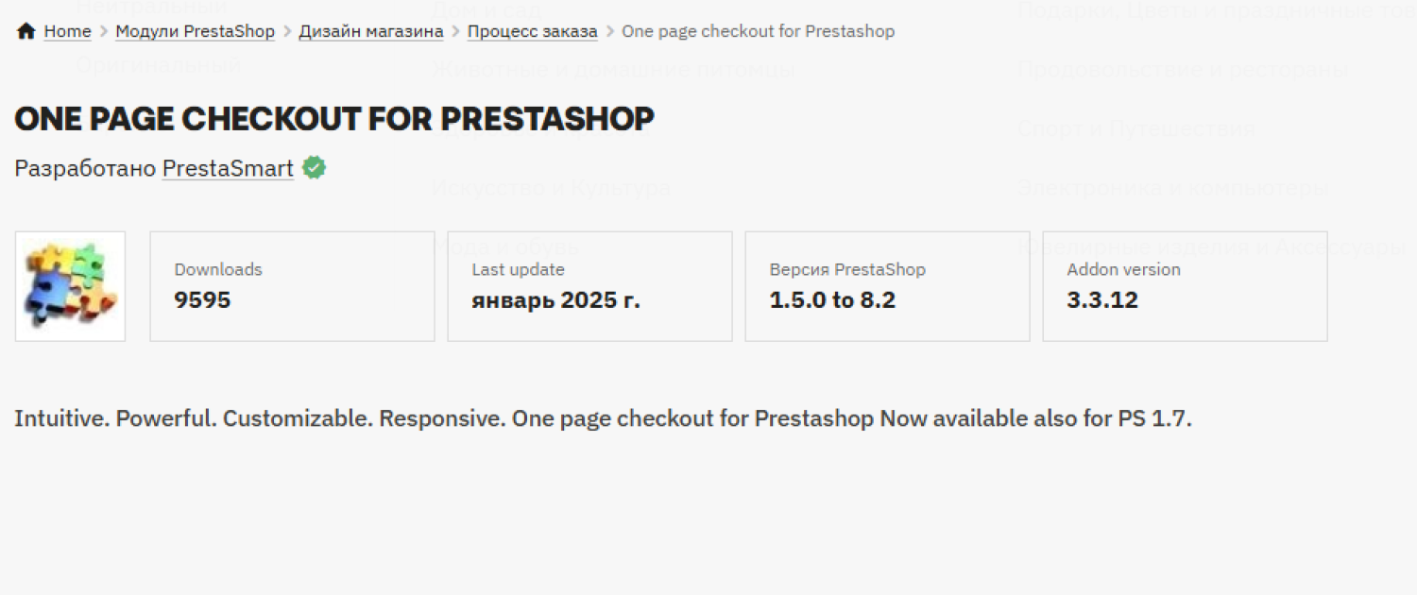Select the Addon version 3.3.12 card

[x=1185, y=286]
